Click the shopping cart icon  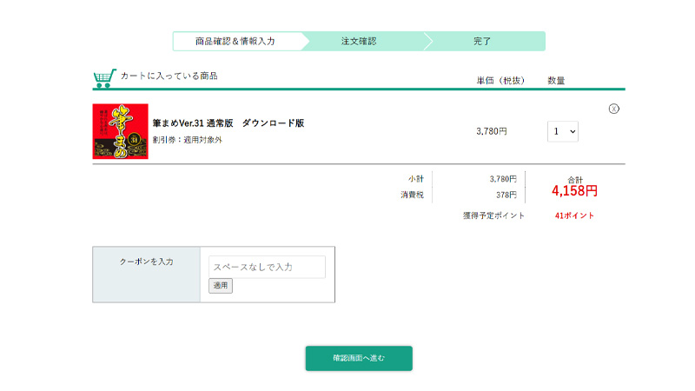[104, 78]
